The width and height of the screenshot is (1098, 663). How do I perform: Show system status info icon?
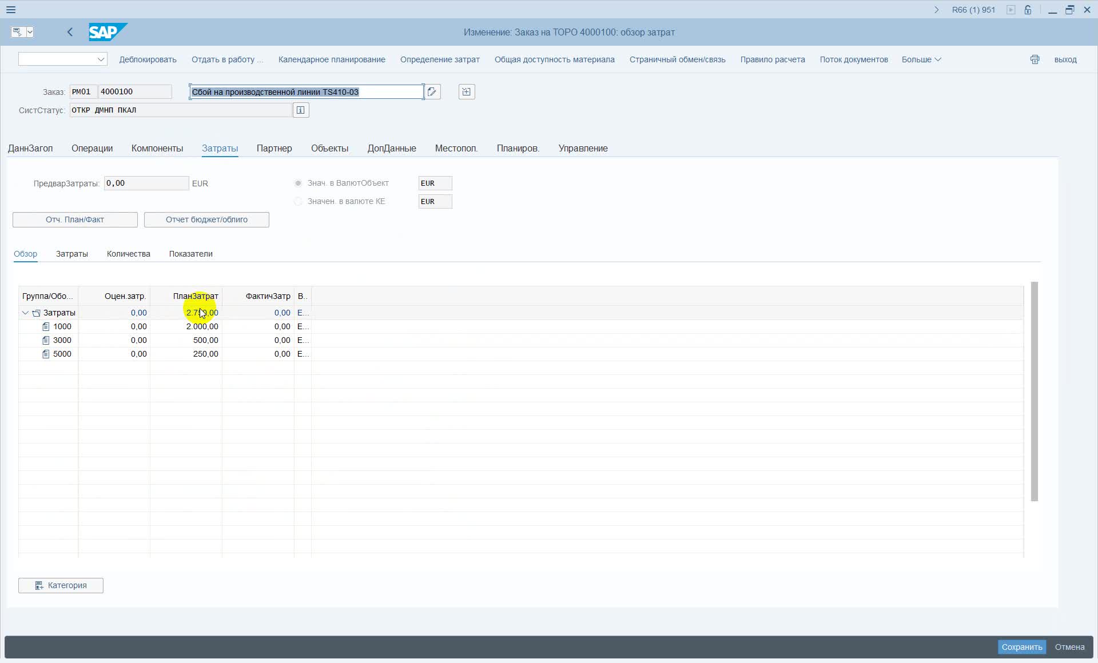coord(301,110)
